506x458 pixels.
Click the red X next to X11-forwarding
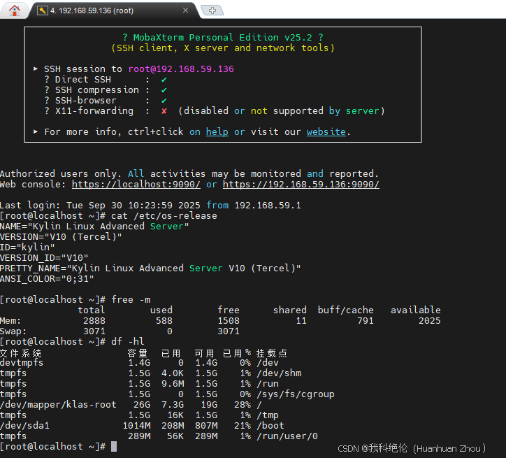click(x=164, y=111)
